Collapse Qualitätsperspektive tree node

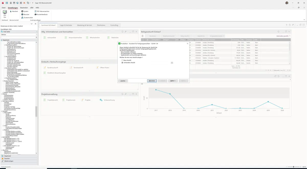[x=5, y=45]
